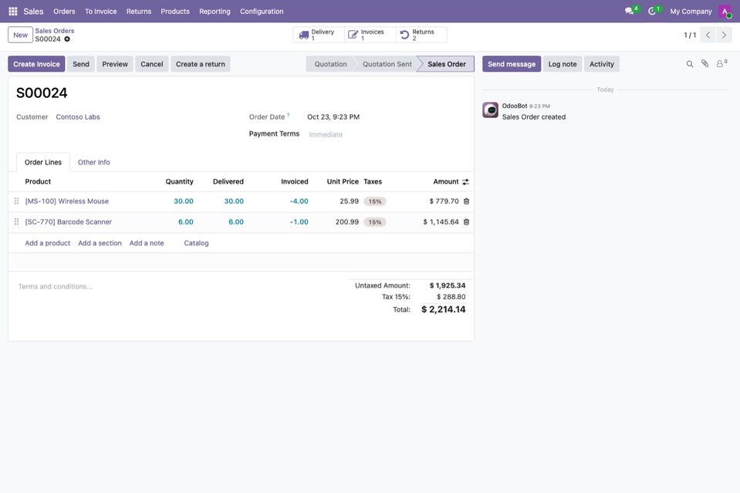Click Create a return button
The image size is (740, 493).
coord(201,64)
